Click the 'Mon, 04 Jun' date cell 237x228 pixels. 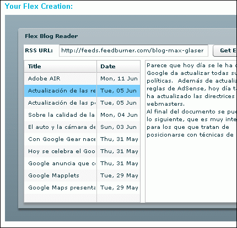point(118,115)
